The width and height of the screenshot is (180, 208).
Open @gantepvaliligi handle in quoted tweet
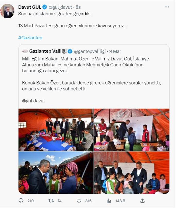click(90, 51)
